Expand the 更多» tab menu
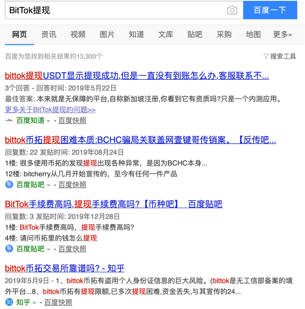This screenshot has width=305, height=309. click(x=282, y=35)
